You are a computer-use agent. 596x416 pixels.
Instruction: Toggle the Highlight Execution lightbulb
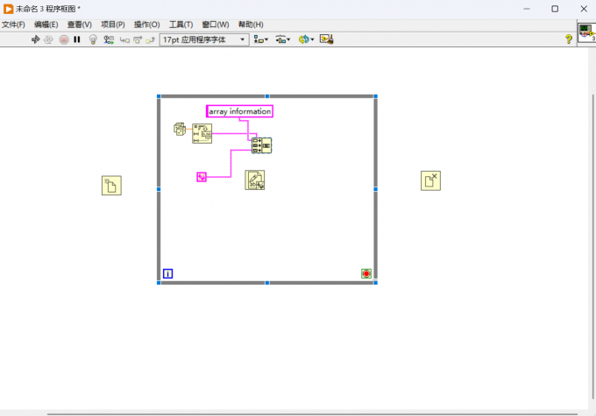93,39
